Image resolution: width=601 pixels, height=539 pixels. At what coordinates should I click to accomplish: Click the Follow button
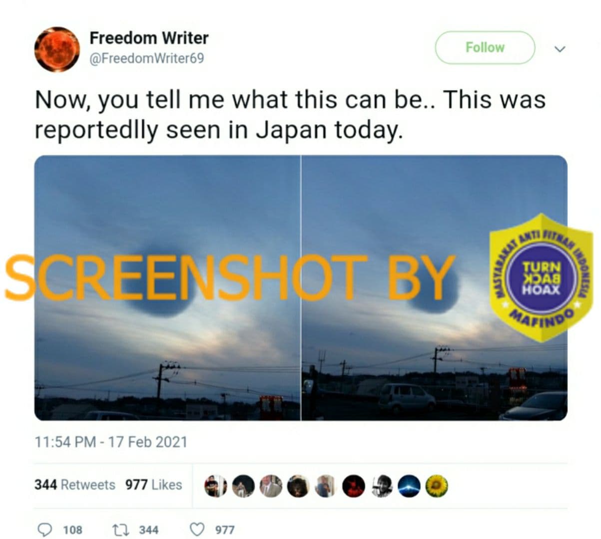point(485,47)
